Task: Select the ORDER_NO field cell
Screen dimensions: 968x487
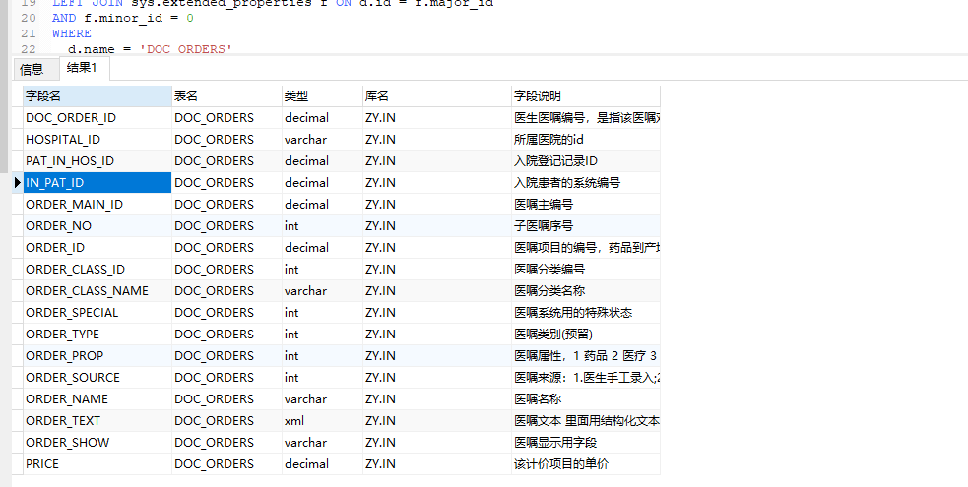Action: 97,225
